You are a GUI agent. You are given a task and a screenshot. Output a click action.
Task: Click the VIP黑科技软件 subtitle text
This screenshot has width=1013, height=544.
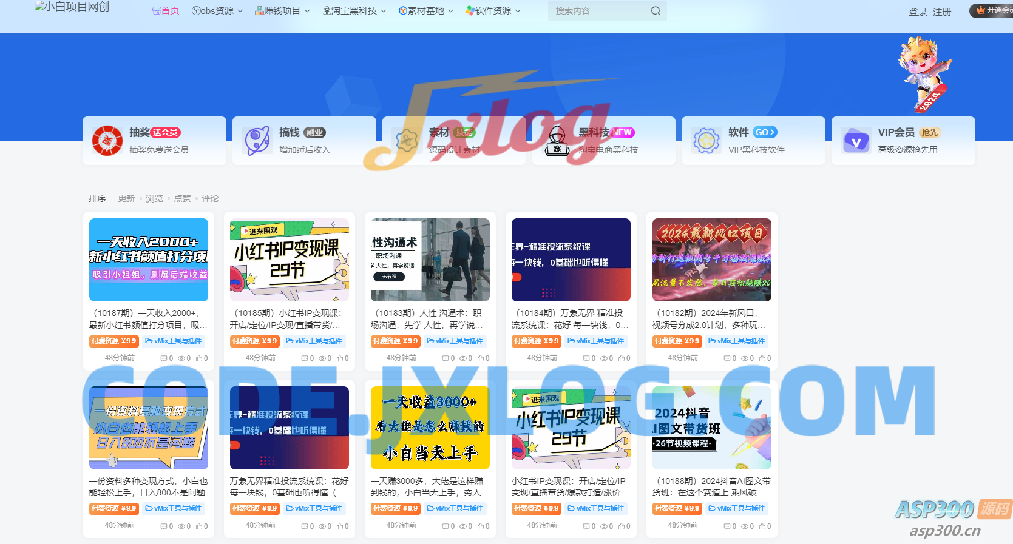(x=756, y=150)
